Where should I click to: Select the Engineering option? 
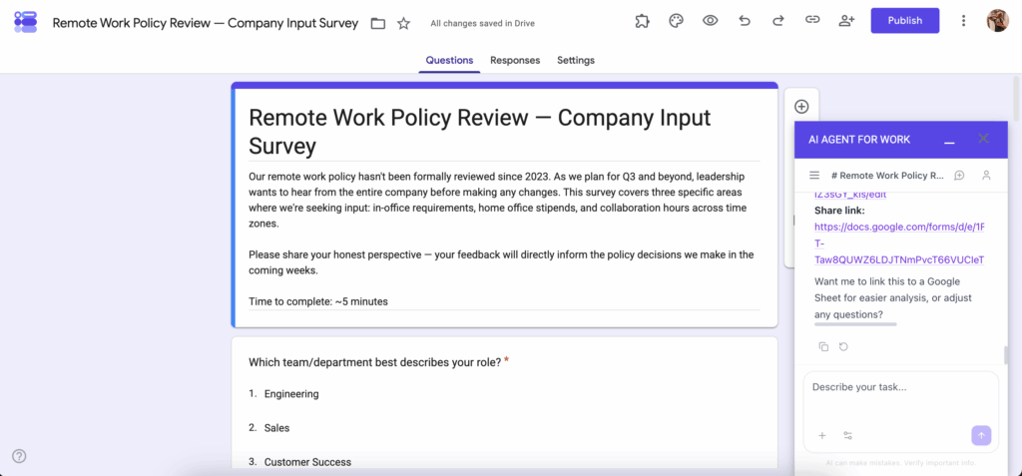coord(291,394)
